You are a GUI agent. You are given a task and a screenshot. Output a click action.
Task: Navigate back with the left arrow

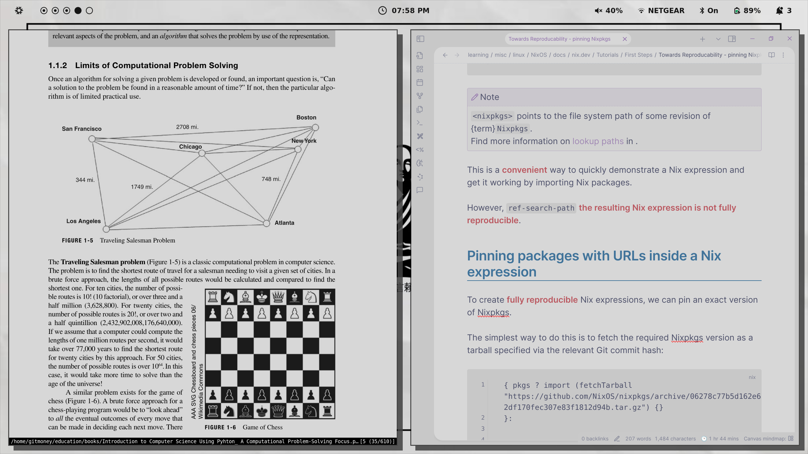445,55
